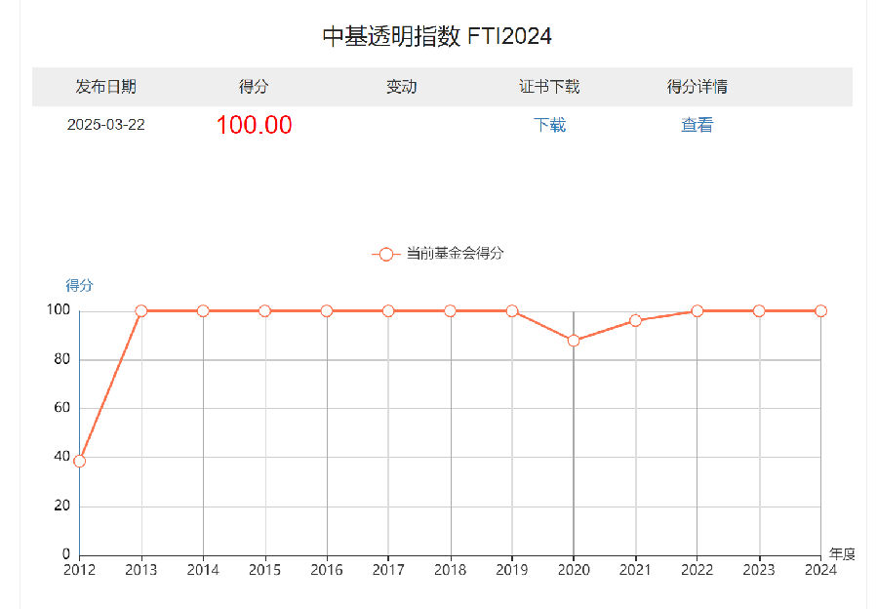Click the 2012 x-axis year label
The height and width of the screenshot is (609, 877).
79,570
